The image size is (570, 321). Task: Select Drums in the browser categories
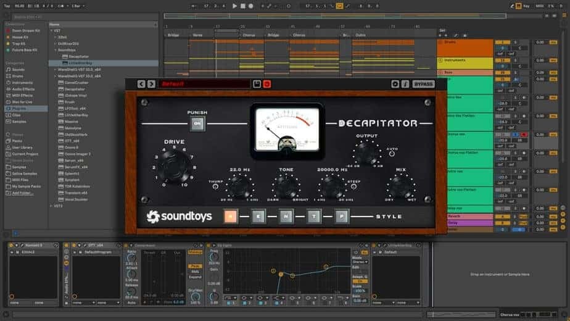tap(17, 76)
